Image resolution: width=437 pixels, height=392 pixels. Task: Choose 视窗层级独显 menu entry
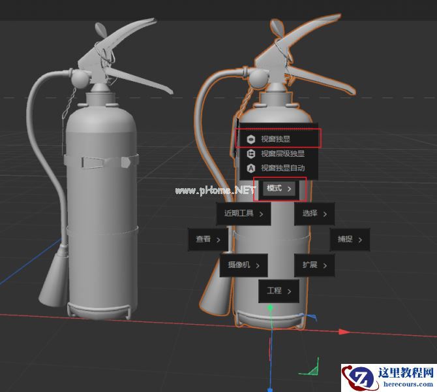coord(279,154)
